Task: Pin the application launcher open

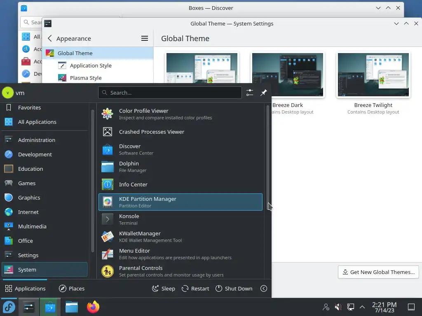Action: coord(263,93)
